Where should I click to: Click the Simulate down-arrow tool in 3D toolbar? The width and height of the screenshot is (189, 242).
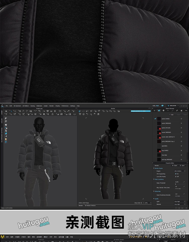(6, 111)
